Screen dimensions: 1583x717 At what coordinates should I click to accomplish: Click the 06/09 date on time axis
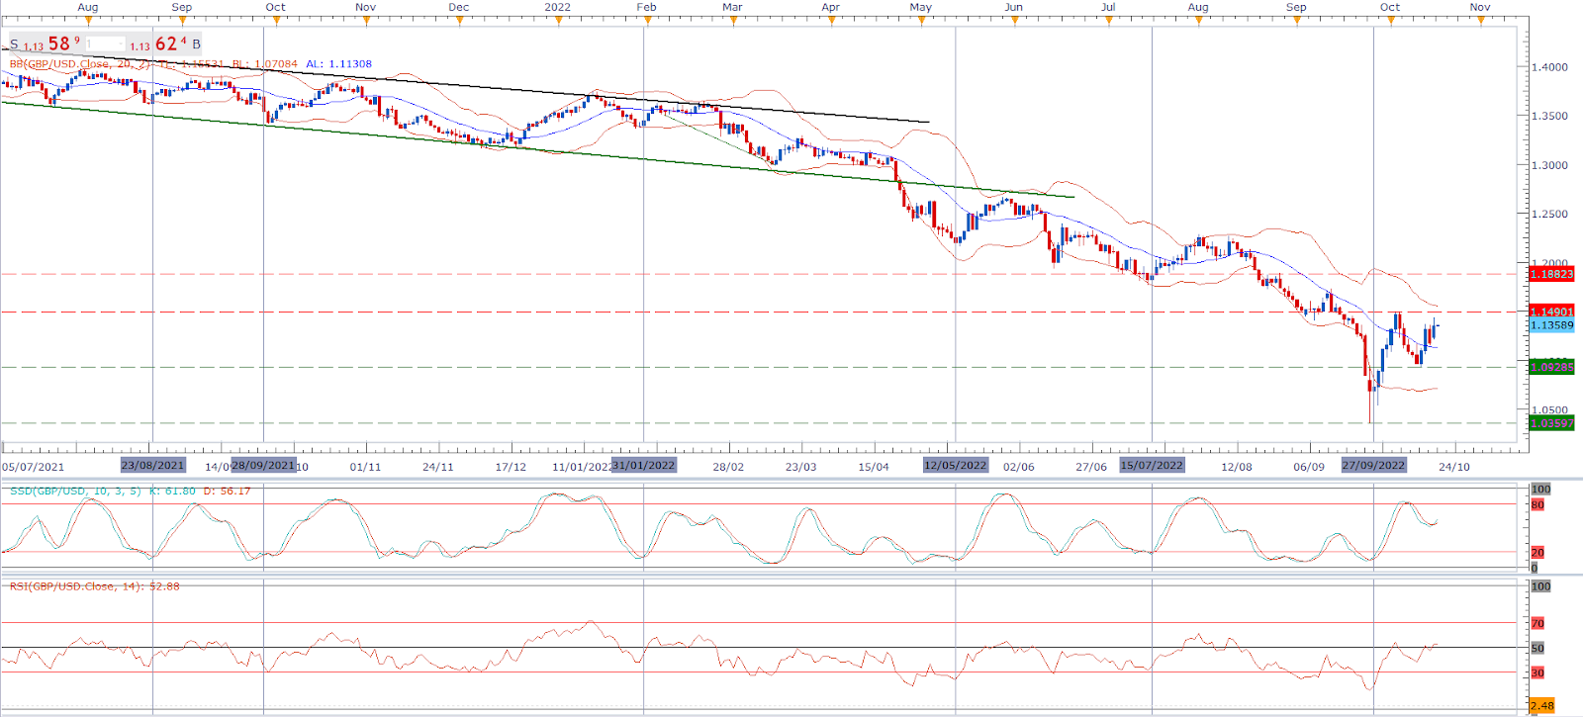(1308, 467)
